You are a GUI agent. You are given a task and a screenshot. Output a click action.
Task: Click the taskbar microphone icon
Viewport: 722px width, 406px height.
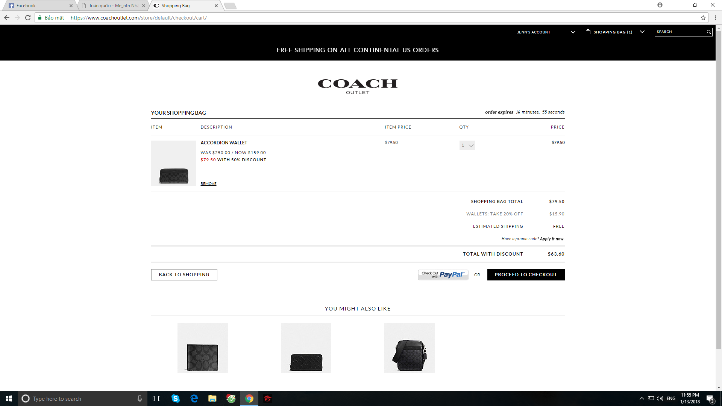click(140, 398)
